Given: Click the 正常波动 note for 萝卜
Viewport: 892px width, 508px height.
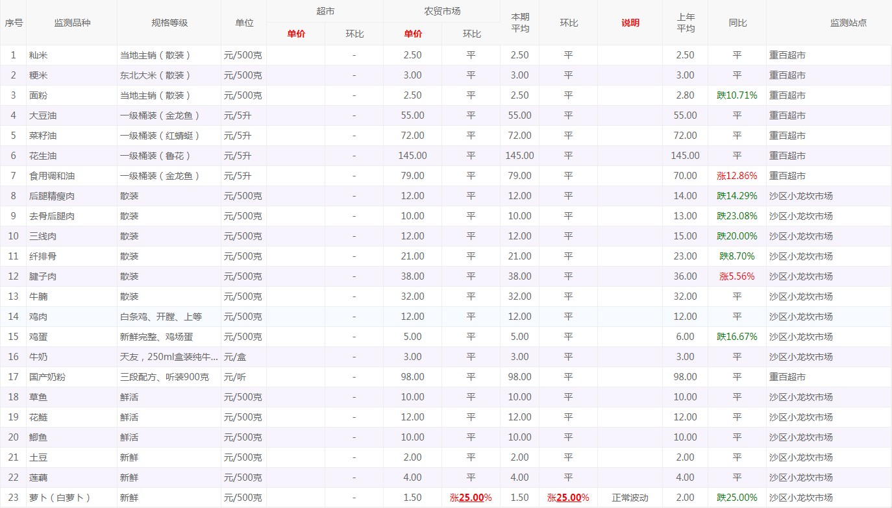Looking at the screenshot, I should [x=630, y=498].
